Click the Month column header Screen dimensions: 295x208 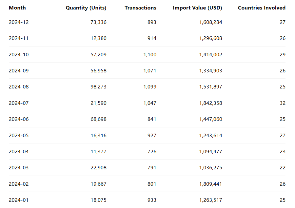(17, 8)
